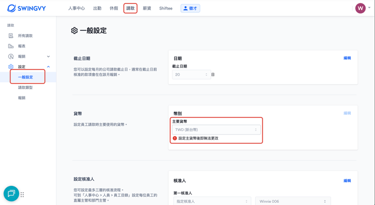Click 編輯 link in 日期 card

(x=347, y=58)
